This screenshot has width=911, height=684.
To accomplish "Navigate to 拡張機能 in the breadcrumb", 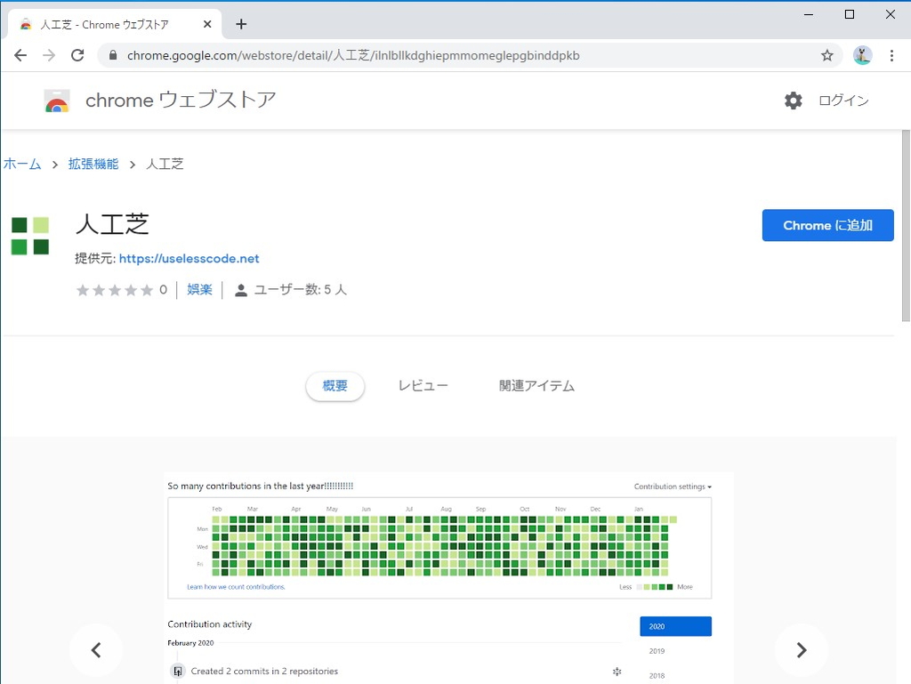I will 93,164.
